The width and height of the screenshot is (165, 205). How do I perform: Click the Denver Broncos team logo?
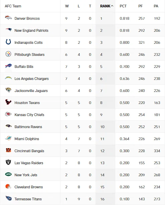pyautogui.click(x=8, y=18)
